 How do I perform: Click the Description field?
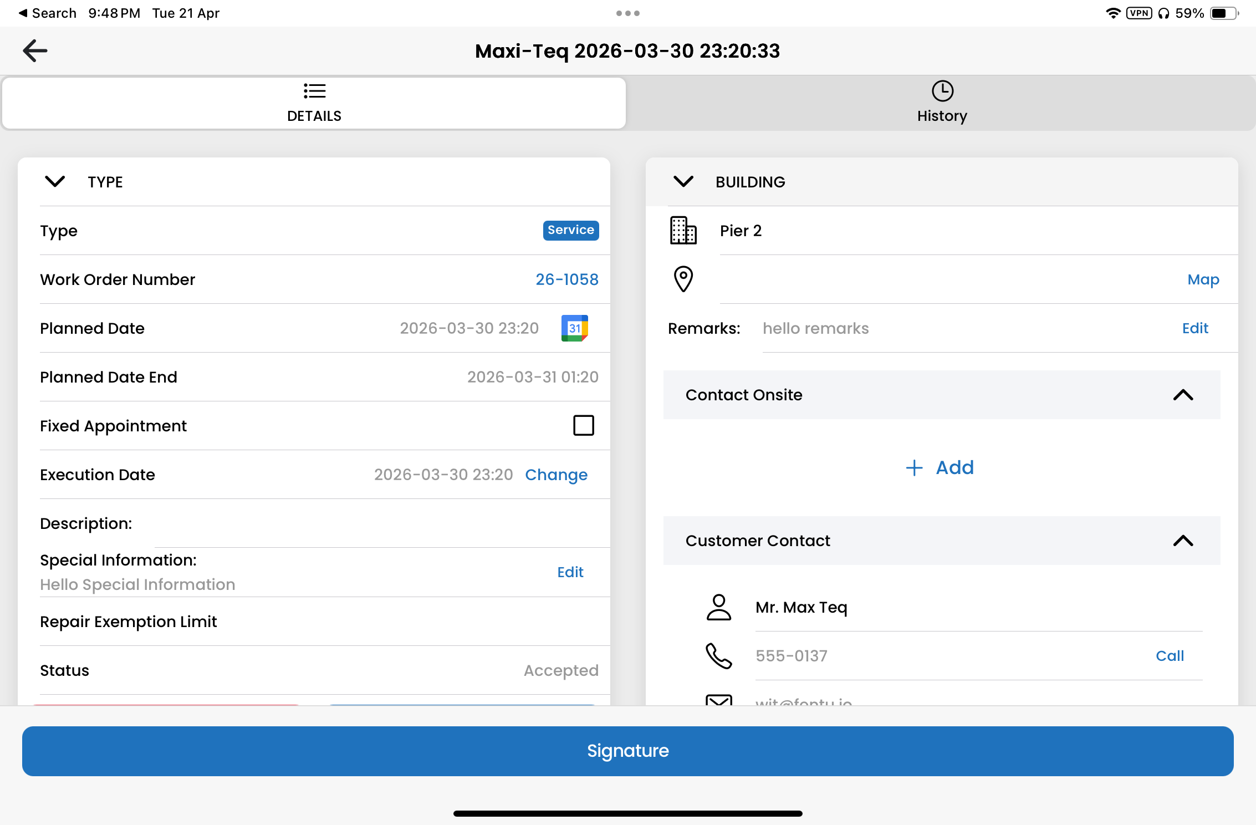click(x=325, y=523)
